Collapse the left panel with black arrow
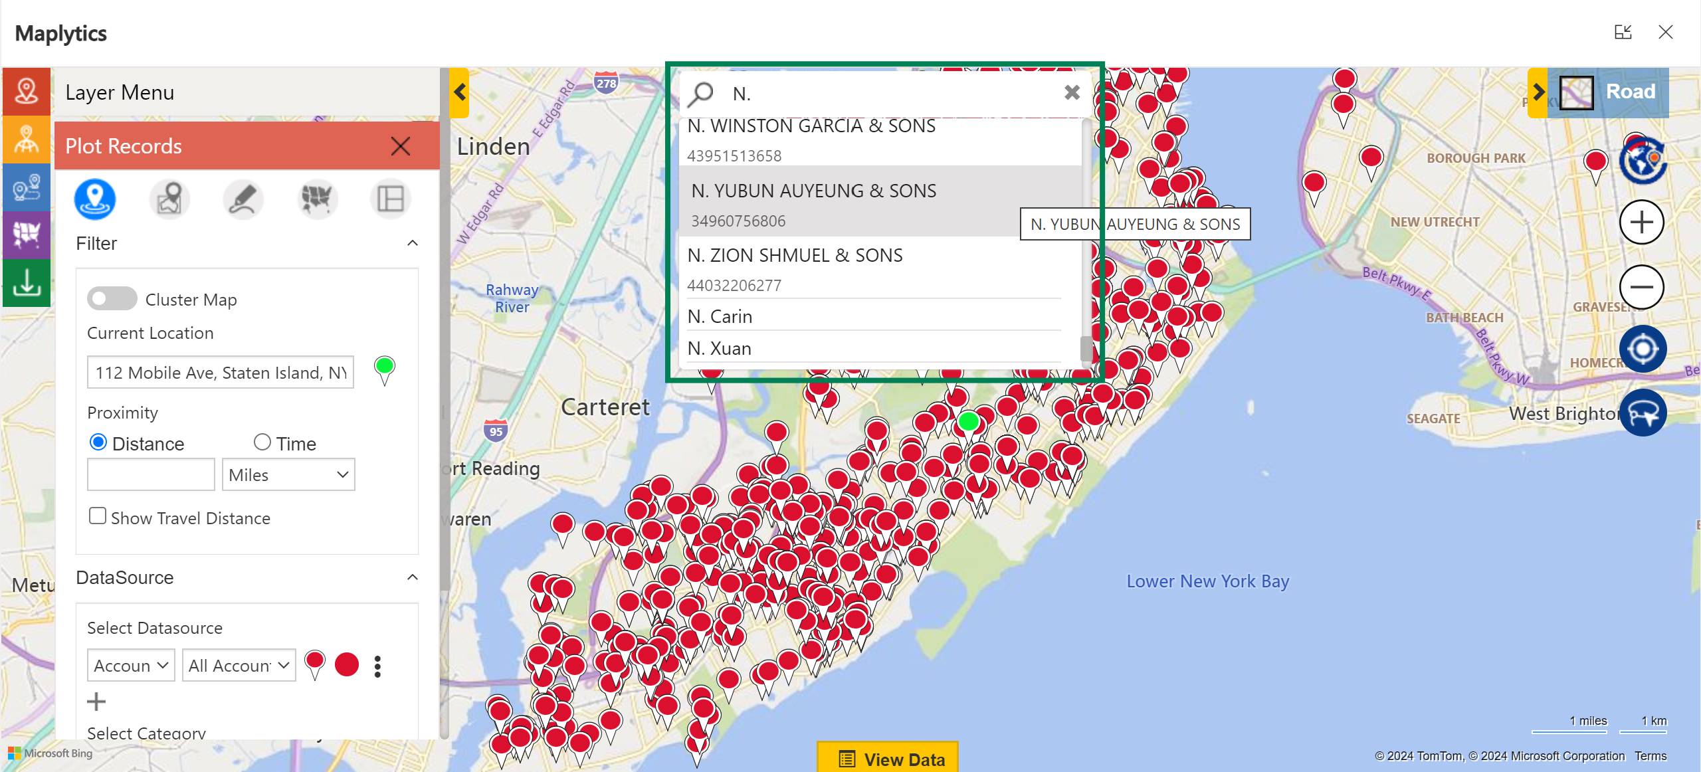 click(x=459, y=92)
